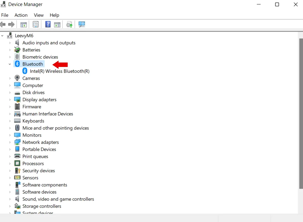Click the Keyboards category icon
This screenshot has height=222, width=303.
[17, 121]
